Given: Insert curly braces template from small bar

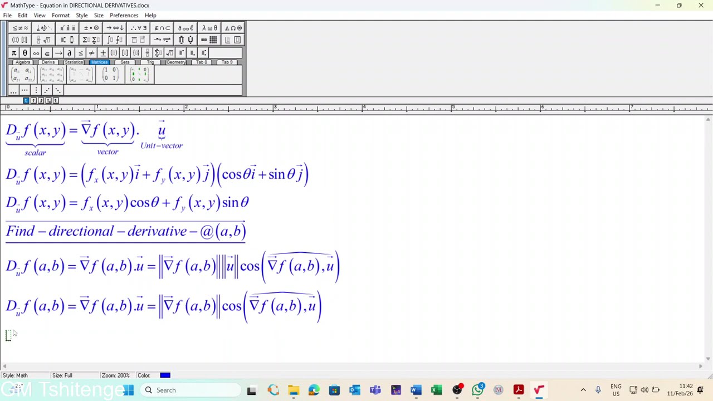Looking at the screenshot, I should [x=136, y=53].
